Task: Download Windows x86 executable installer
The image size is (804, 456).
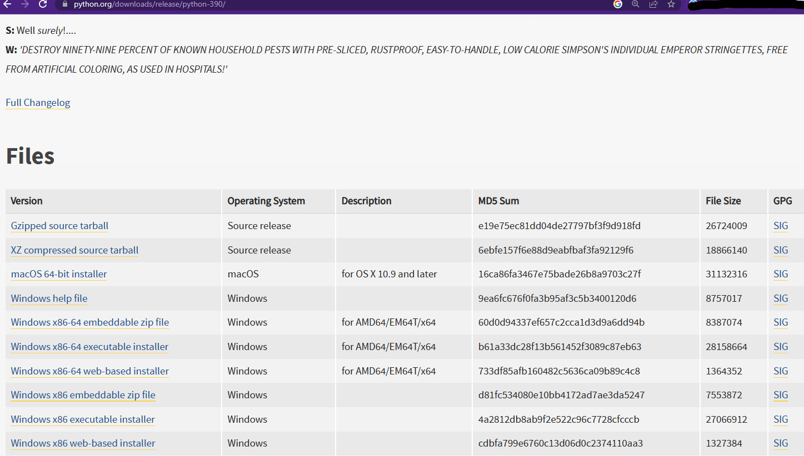Action: (x=83, y=419)
